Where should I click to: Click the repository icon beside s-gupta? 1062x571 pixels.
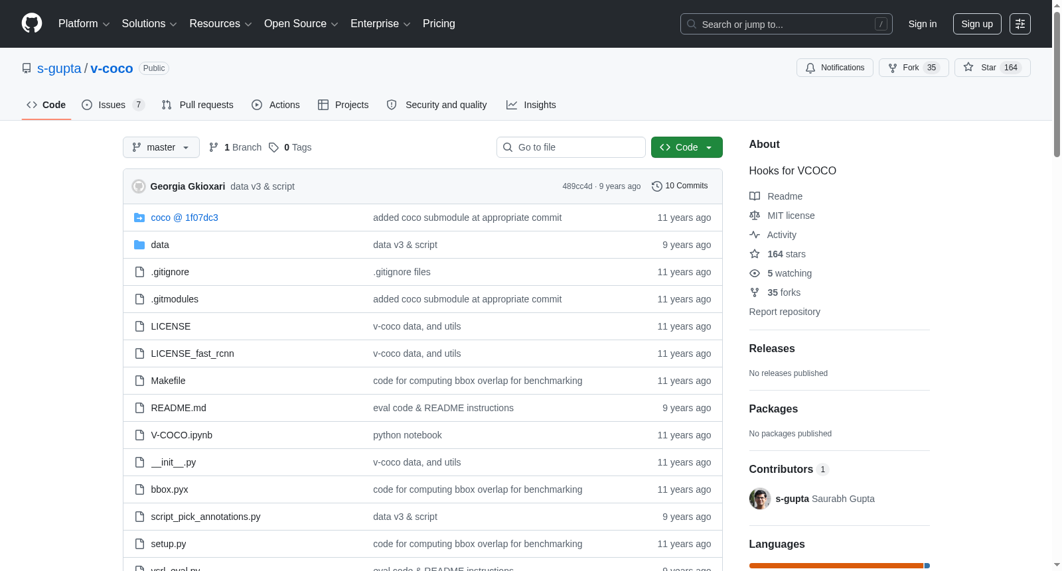[x=27, y=68]
